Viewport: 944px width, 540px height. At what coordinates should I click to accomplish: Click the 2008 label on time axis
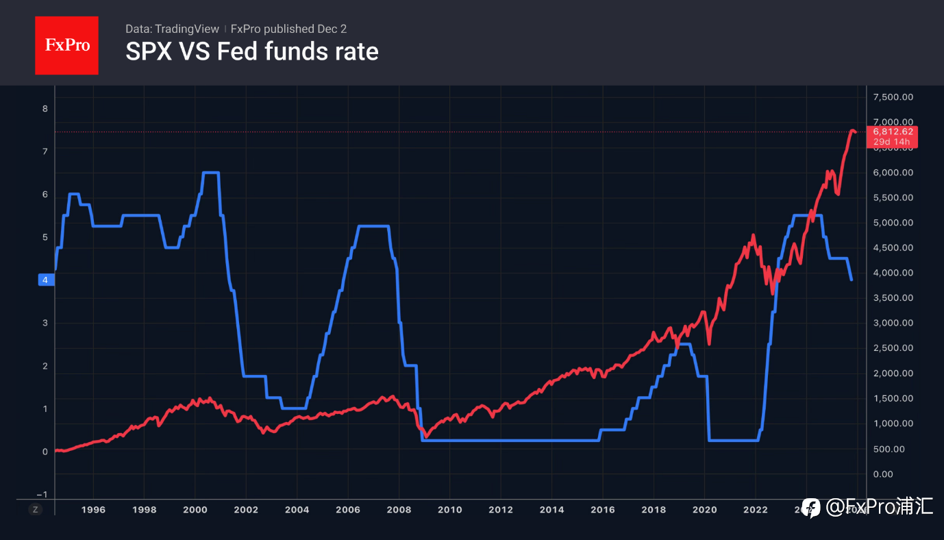click(x=399, y=509)
